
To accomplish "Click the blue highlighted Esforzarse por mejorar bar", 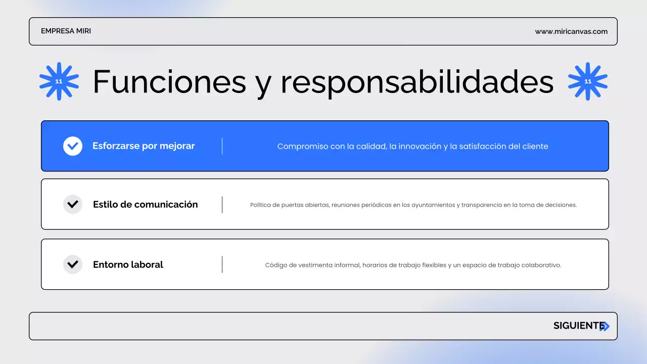I will tap(325, 146).
